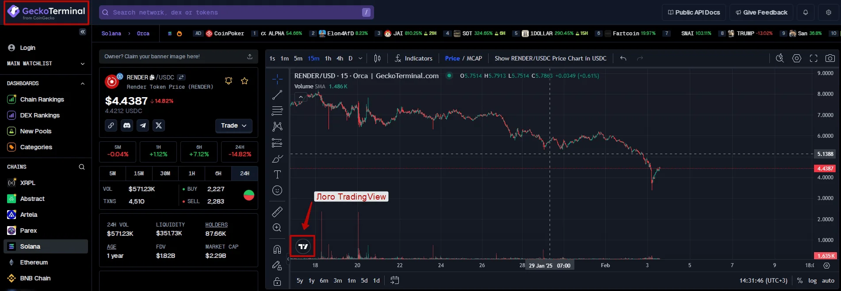Show RENDER/USDC Price Chart in USDC
841x291 pixels.
pyautogui.click(x=550, y=58)
